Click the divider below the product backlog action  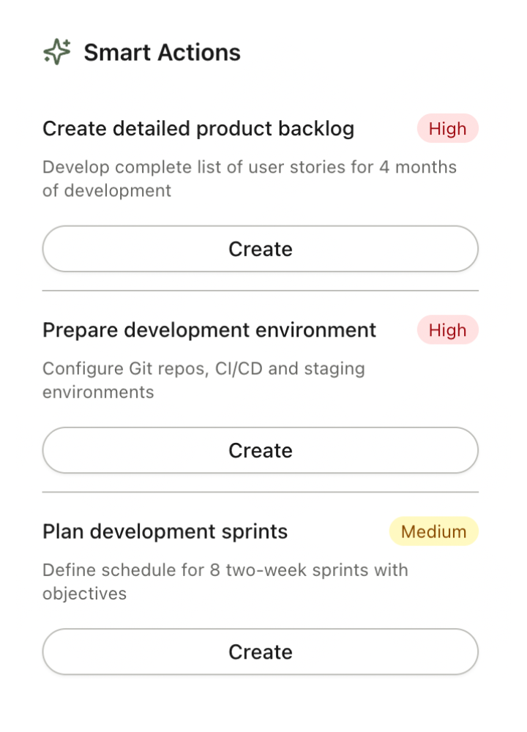(261, 291)
